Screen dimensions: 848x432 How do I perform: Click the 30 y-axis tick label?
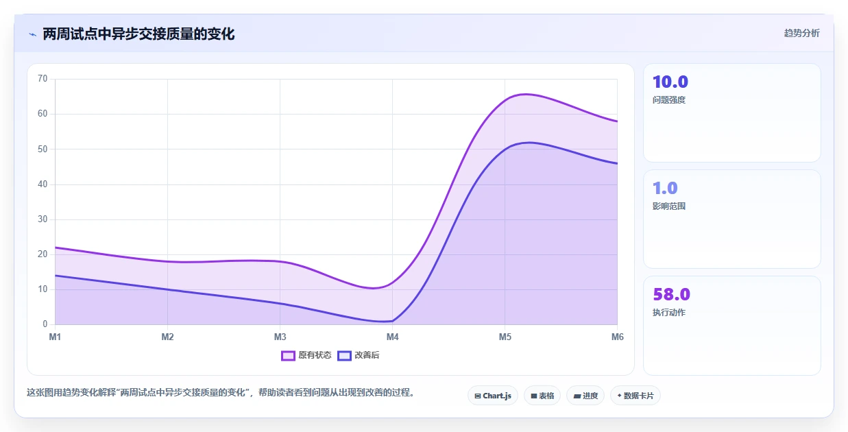click(43, 219)
